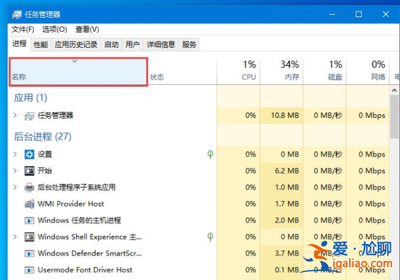This screenshot has height=280, width=400.
Task: Select the 设置 process row
Action: (x=198, y=154)
